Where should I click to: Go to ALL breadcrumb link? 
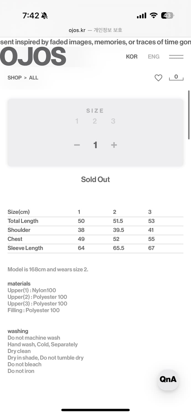33,78
